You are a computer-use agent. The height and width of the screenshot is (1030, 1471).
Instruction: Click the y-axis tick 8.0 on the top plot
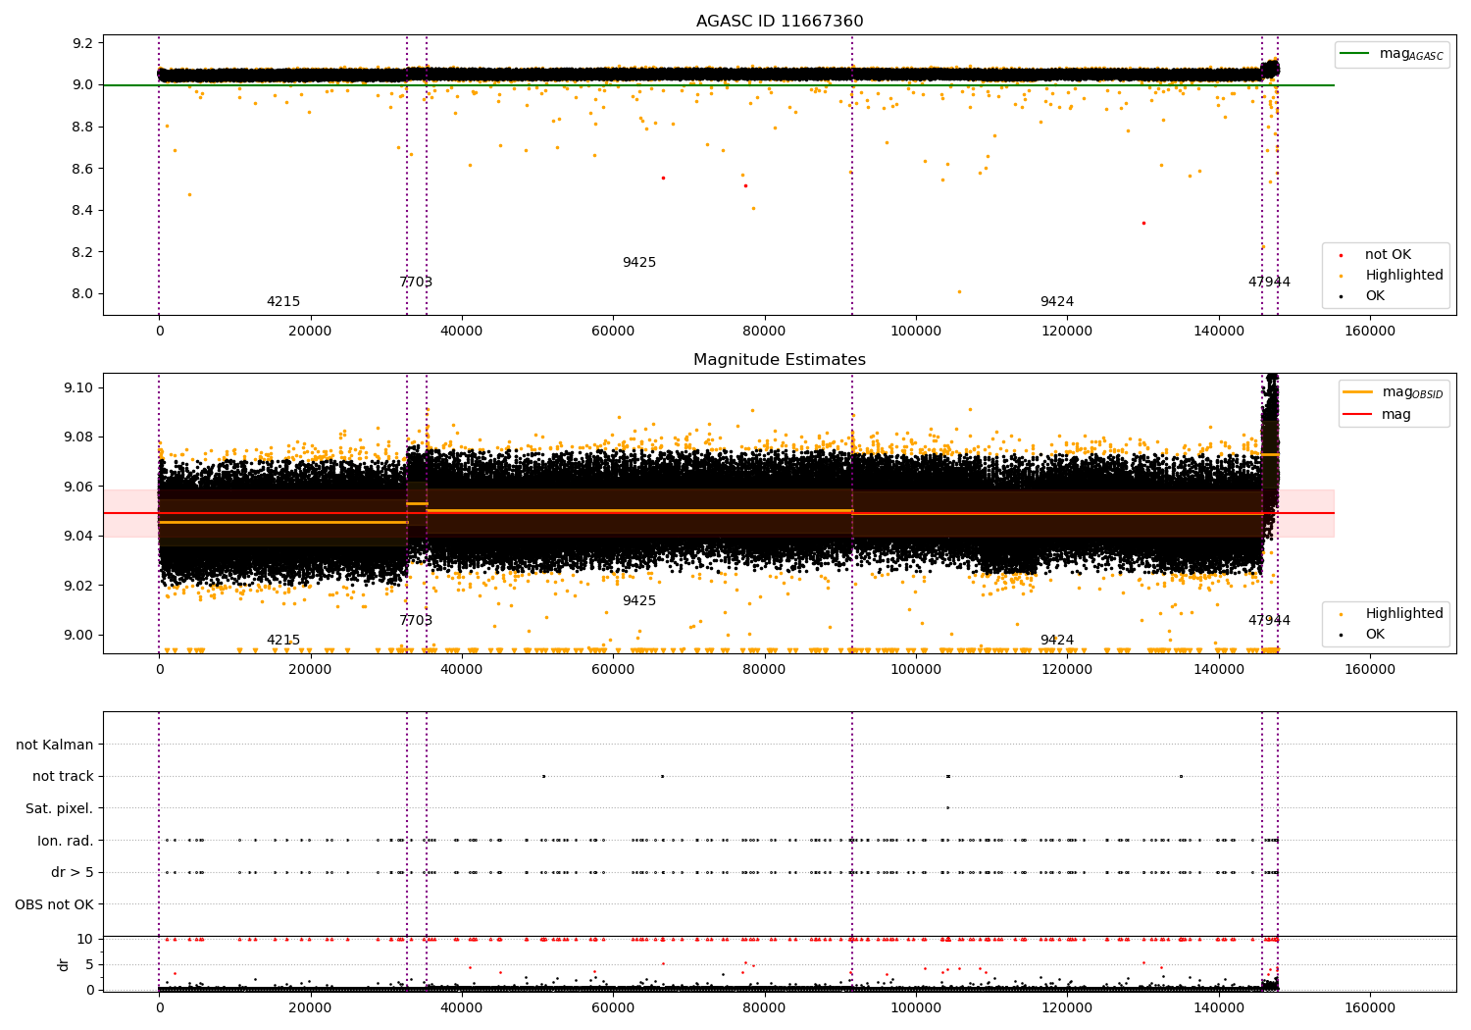[81, 293]
